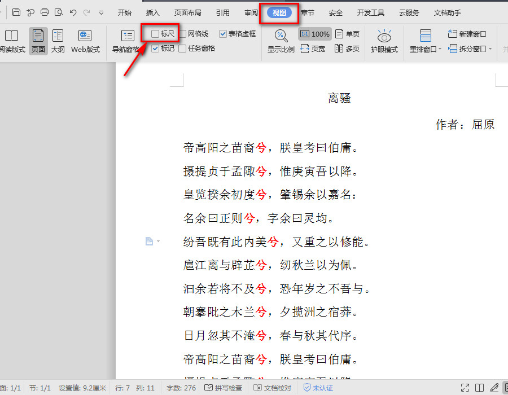Expand 重排窗口 dropdown arrow
The width and height of the screenshot is (508, 395).
(440, 49)
